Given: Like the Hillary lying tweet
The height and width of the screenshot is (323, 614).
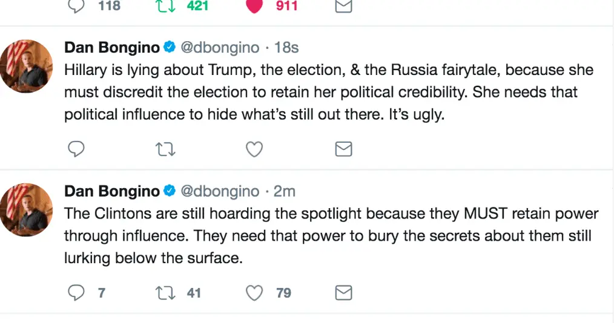Looking at the screenshot, I should (254, 149).
